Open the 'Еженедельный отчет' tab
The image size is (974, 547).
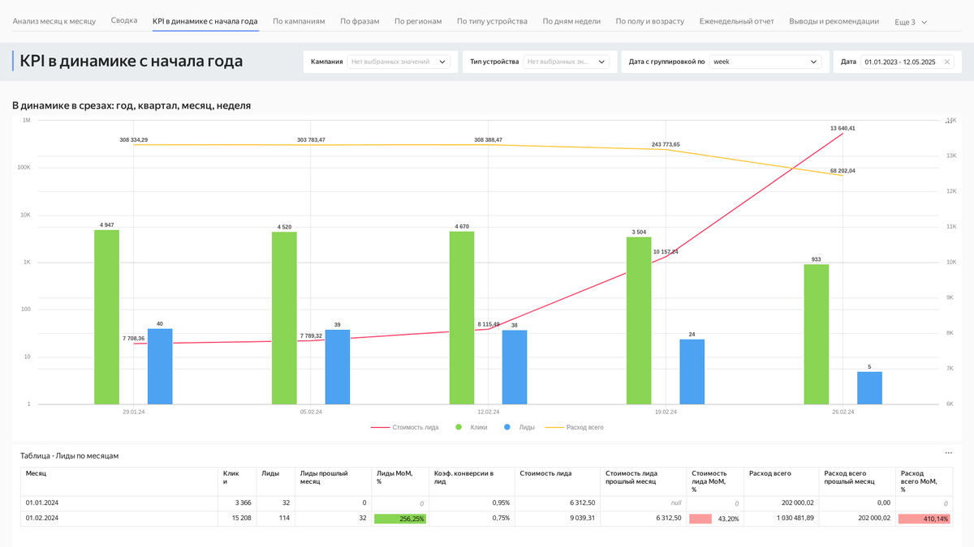click(x=737, y=21)
